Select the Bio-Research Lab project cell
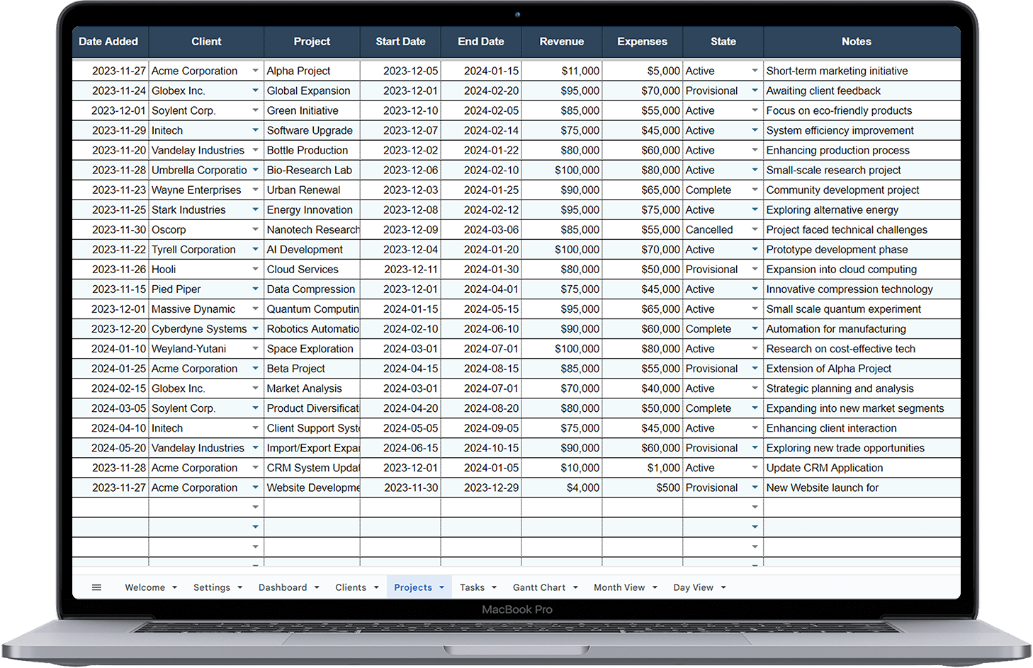This screenshot has width=1033, height=668. (312, 170)
